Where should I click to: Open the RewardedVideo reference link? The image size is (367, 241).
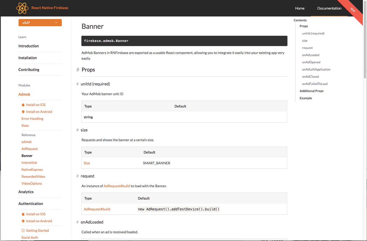click(x=33, y=177)
